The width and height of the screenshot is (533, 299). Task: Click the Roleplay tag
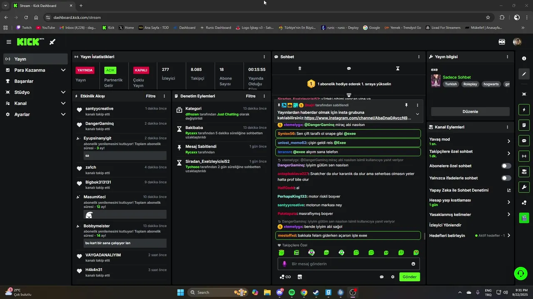coord(470,84)
